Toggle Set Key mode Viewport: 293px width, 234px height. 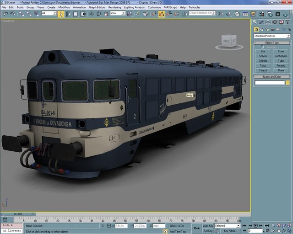208,231
